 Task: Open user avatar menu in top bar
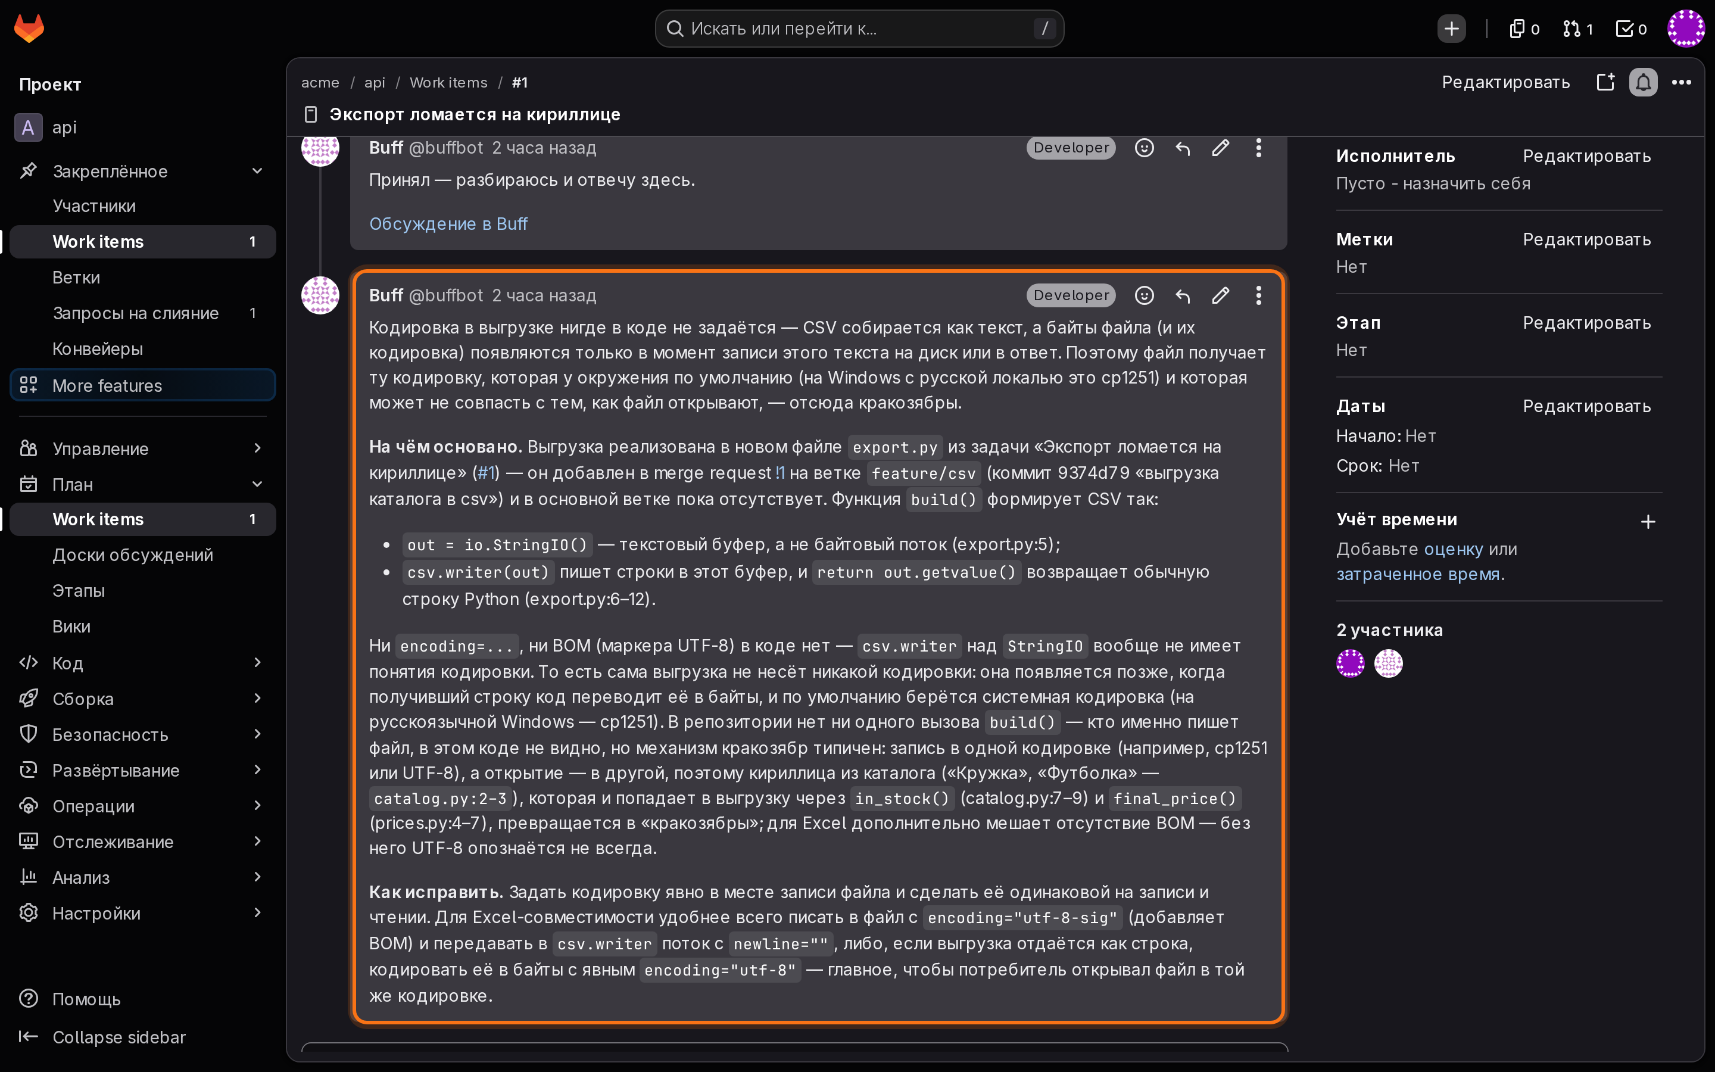pos(1686,29)
